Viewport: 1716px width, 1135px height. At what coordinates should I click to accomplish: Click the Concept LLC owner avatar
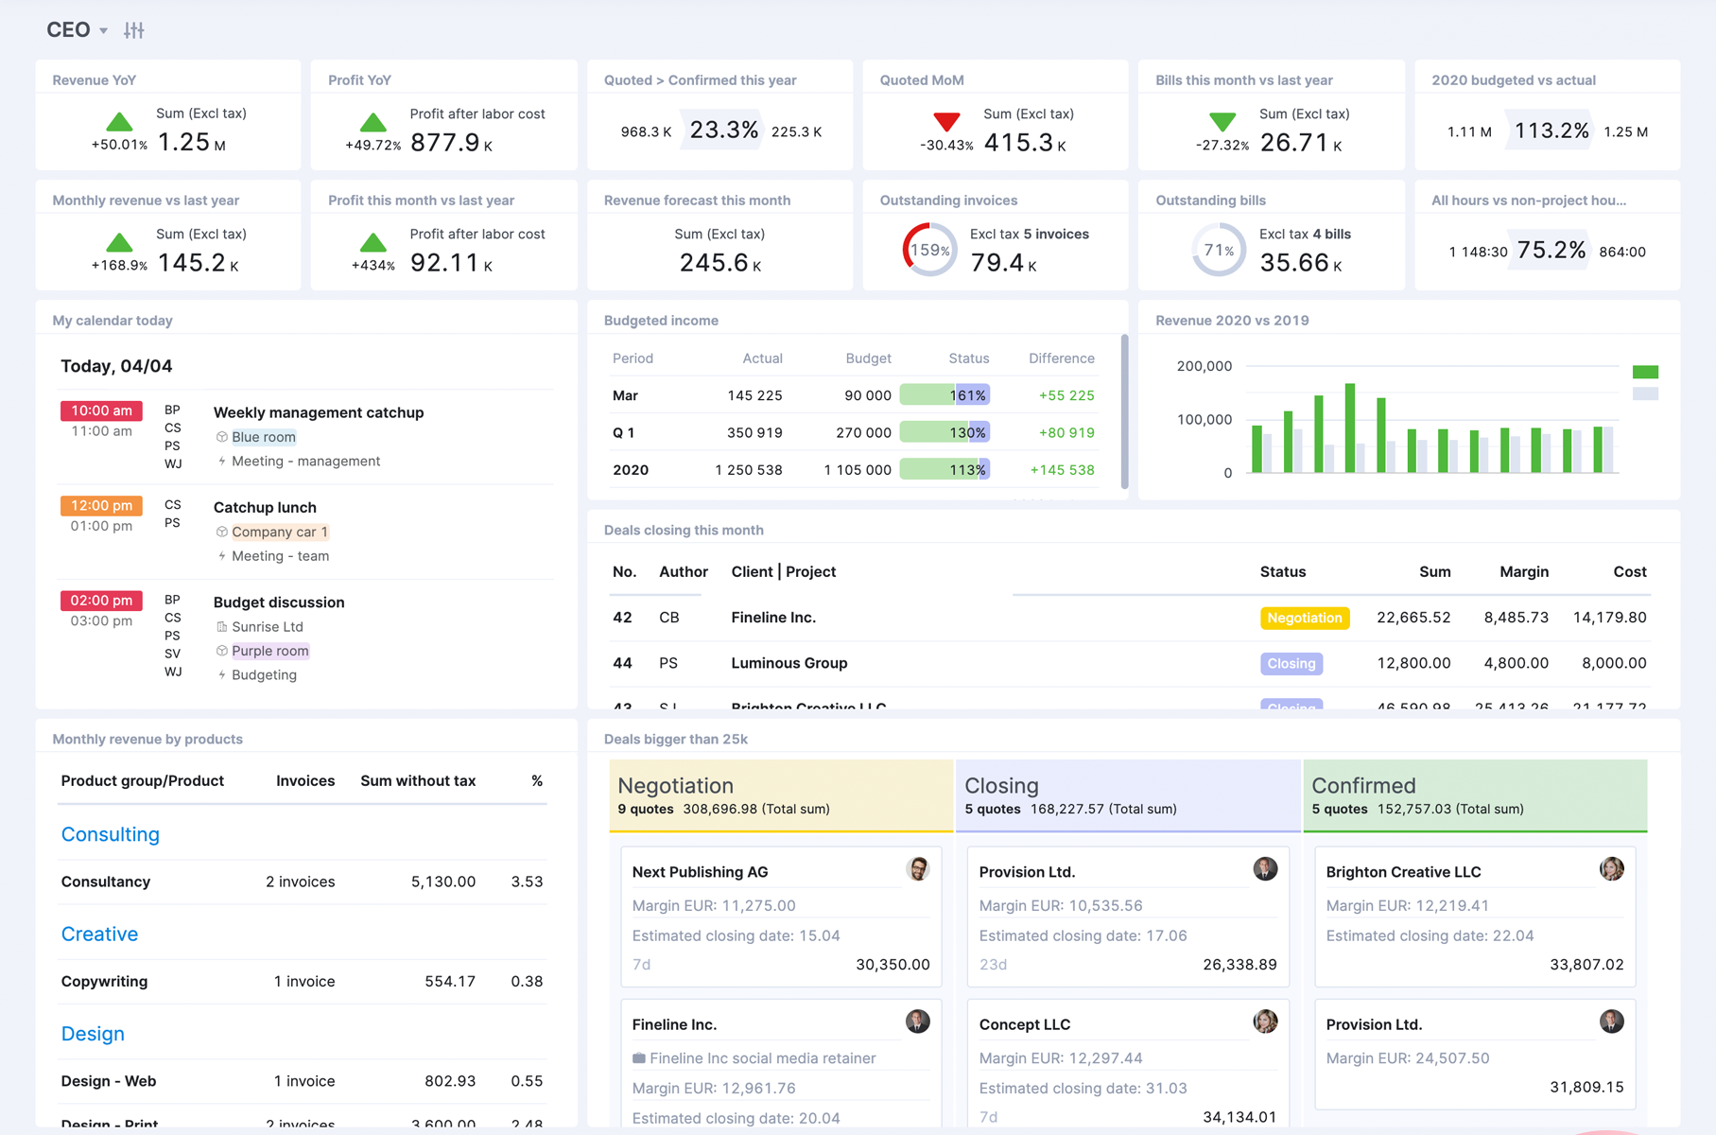point(1264,1021)
